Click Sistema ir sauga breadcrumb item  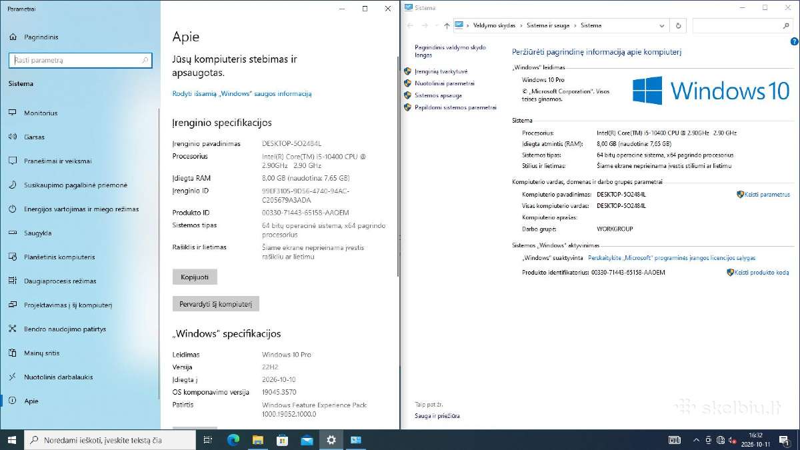548,25
